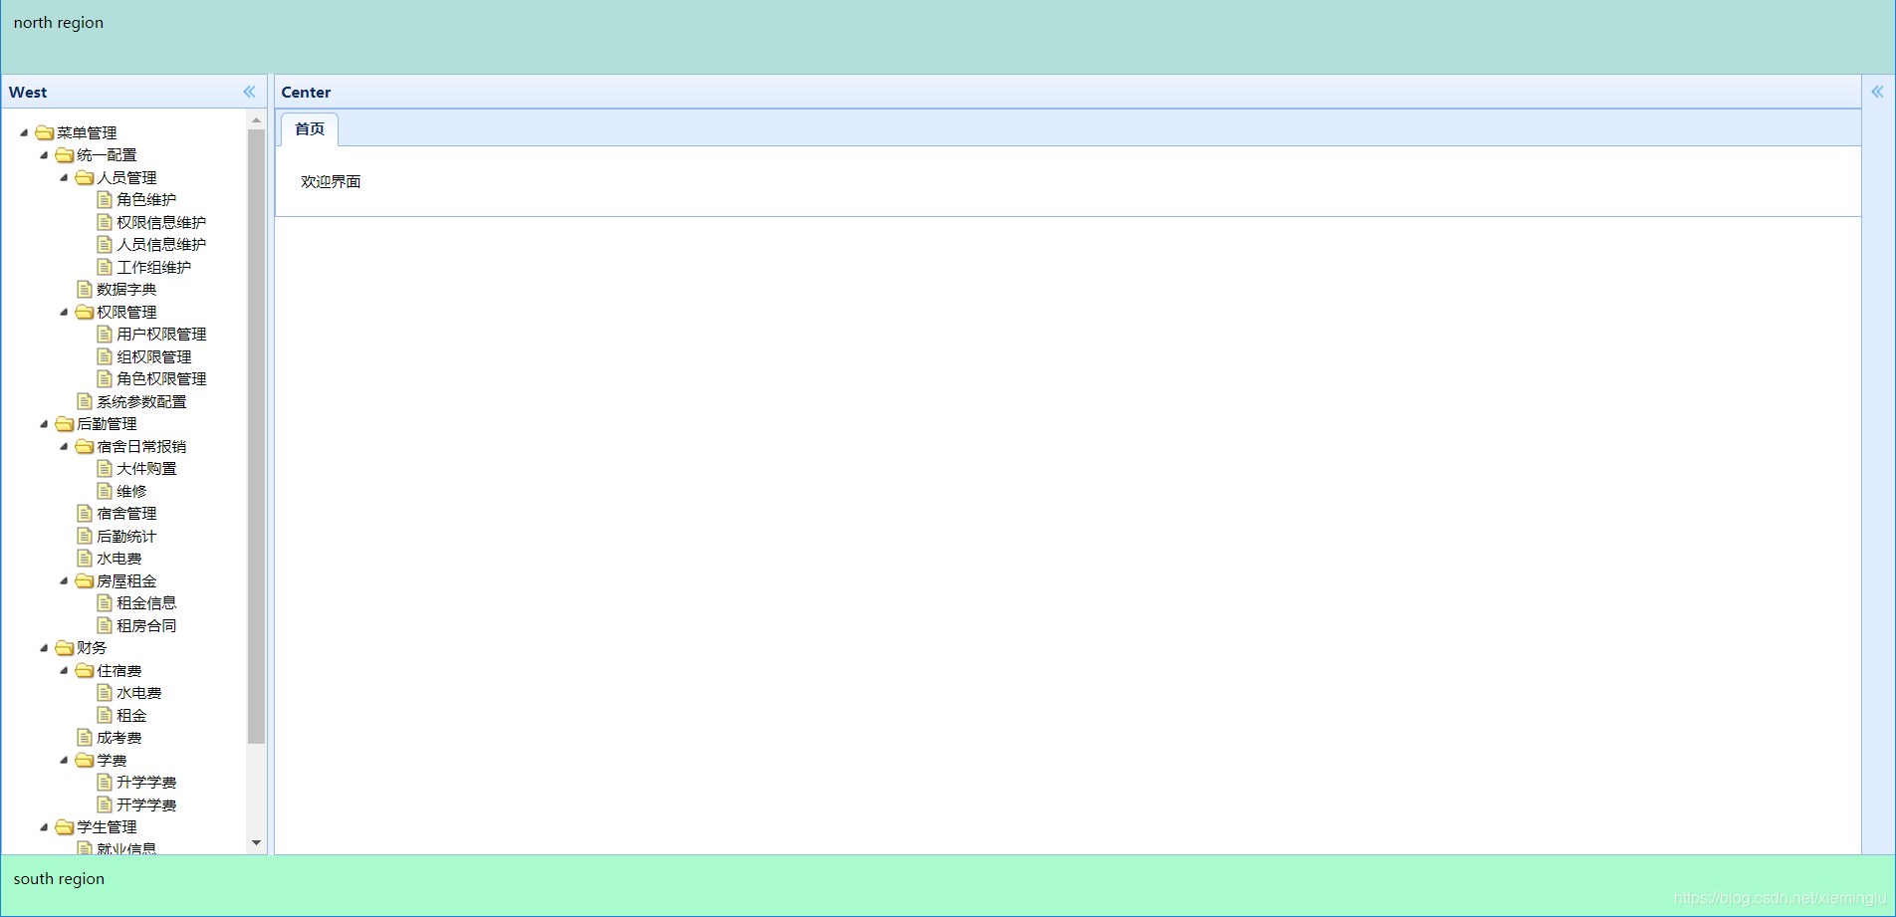Open the 数据字典 menu item
Viewport: 1896px width, 917px height.
click(x=126, y=290)
